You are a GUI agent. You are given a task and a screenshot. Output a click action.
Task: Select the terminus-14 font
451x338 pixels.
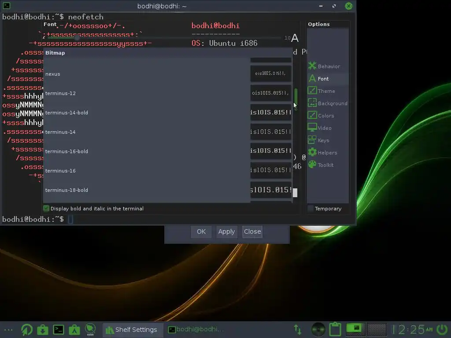coord(147,132)
